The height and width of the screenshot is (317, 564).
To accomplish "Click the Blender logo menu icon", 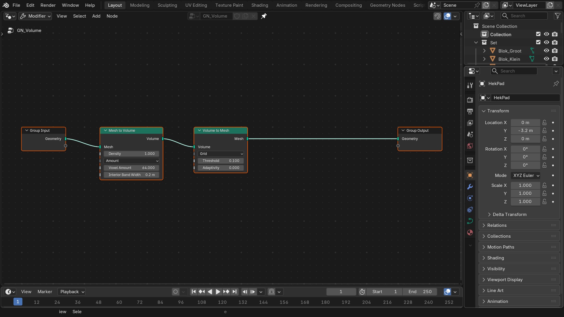I will [x=6, y=5].
